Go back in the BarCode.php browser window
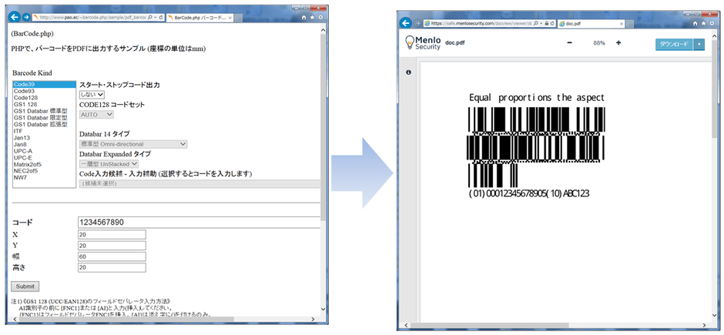Image resolution: width=724 pixels, height=335 pixels. (15, 18)
